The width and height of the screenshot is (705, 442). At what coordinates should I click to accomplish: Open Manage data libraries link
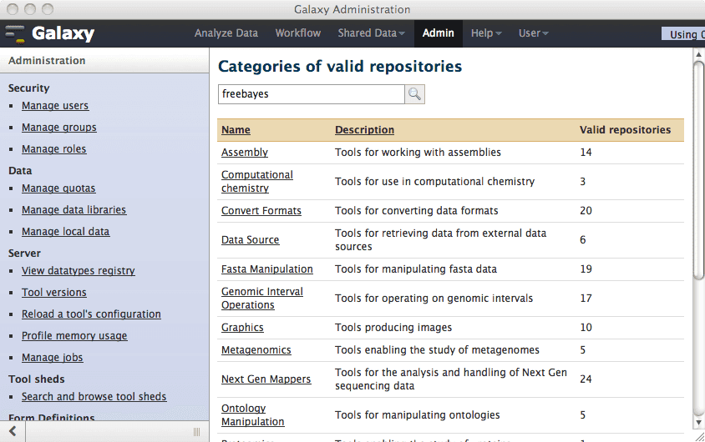pos(74,210)
